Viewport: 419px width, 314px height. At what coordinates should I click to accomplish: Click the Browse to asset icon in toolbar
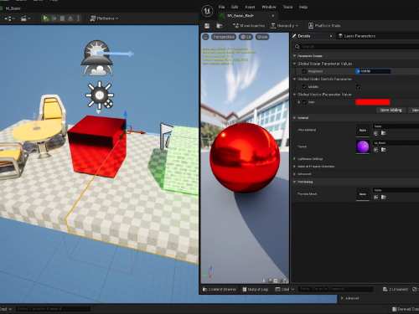[220, 26]
